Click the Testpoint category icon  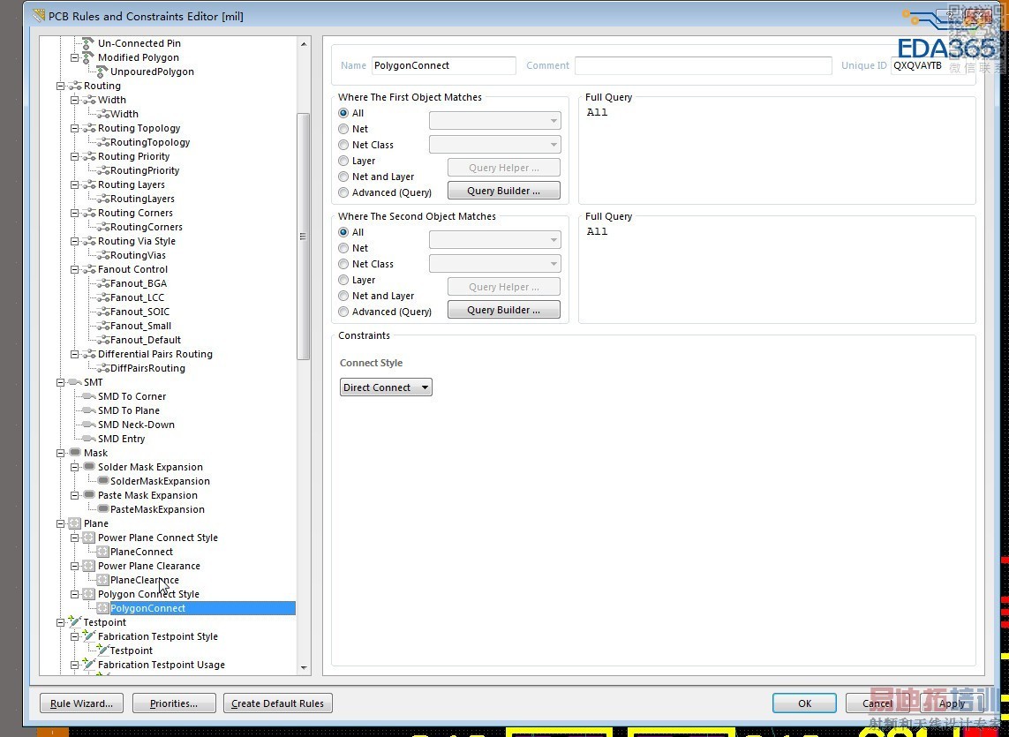click(75, 622)
